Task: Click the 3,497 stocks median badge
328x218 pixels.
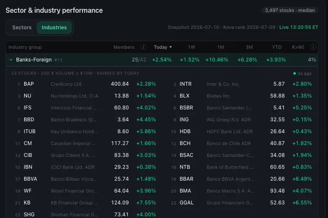Action: pyautogui.click(x=290, y=10)
